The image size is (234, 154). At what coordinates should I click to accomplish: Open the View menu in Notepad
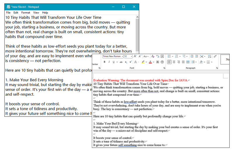(x=36, y=13)
